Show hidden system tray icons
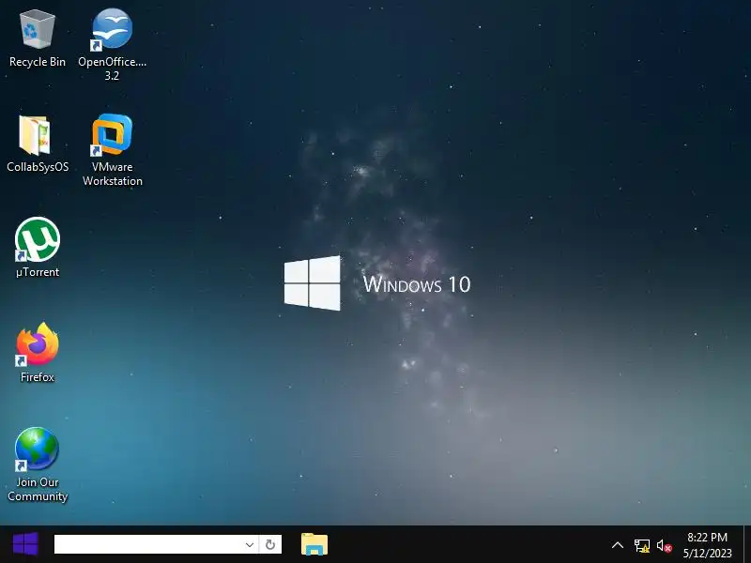This screenshot has width=751, height=563. tap(618, 545)
